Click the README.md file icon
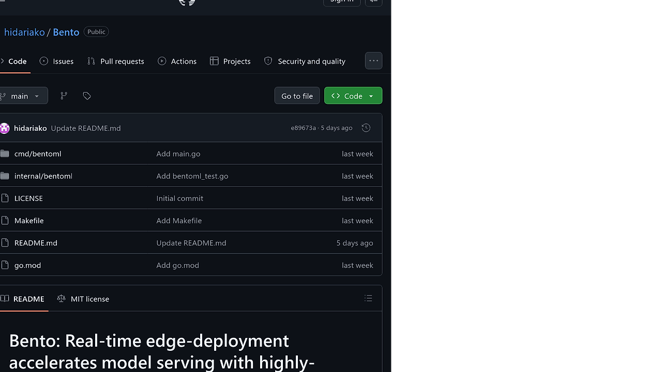662x372 pixels. tap(5, 242)
